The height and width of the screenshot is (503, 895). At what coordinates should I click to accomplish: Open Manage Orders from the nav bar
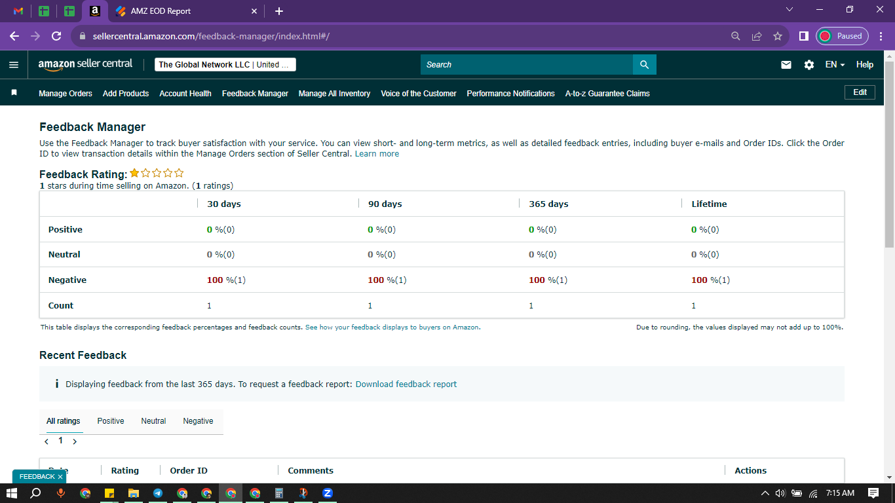tap(66, 94)
